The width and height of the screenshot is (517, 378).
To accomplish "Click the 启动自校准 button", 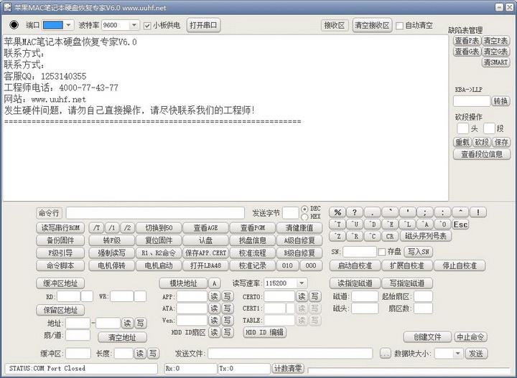I will [x=355, y=265].
